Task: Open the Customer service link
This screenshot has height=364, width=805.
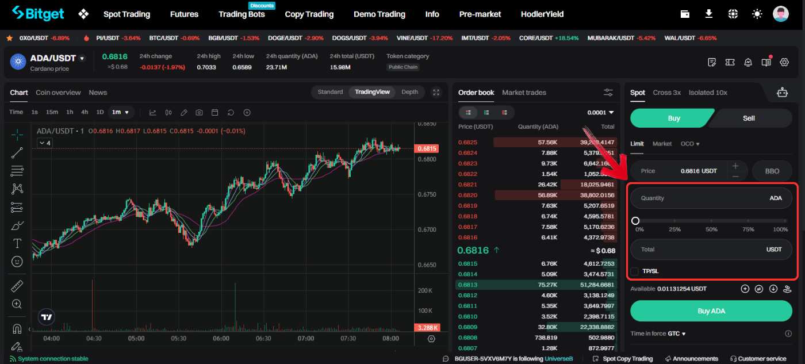Action: click(757, 358)
